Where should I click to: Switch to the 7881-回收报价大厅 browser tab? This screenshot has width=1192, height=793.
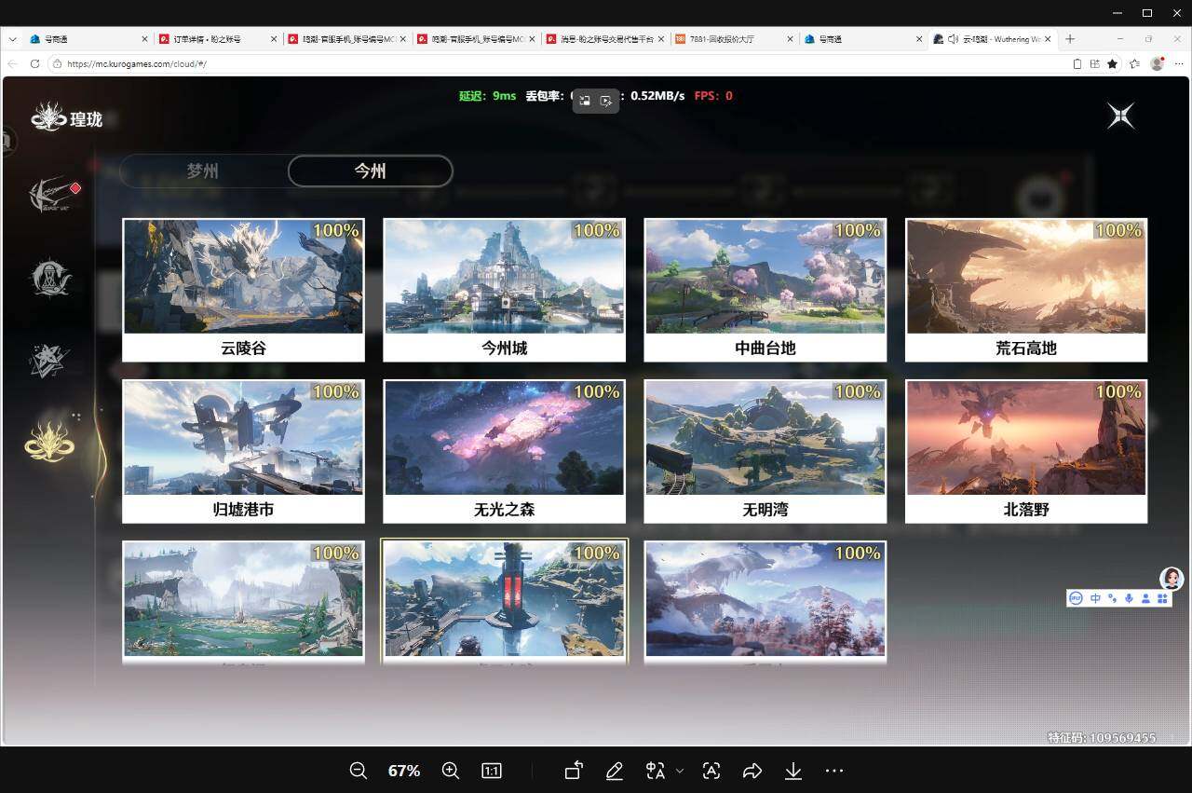(x=735, y=39)
